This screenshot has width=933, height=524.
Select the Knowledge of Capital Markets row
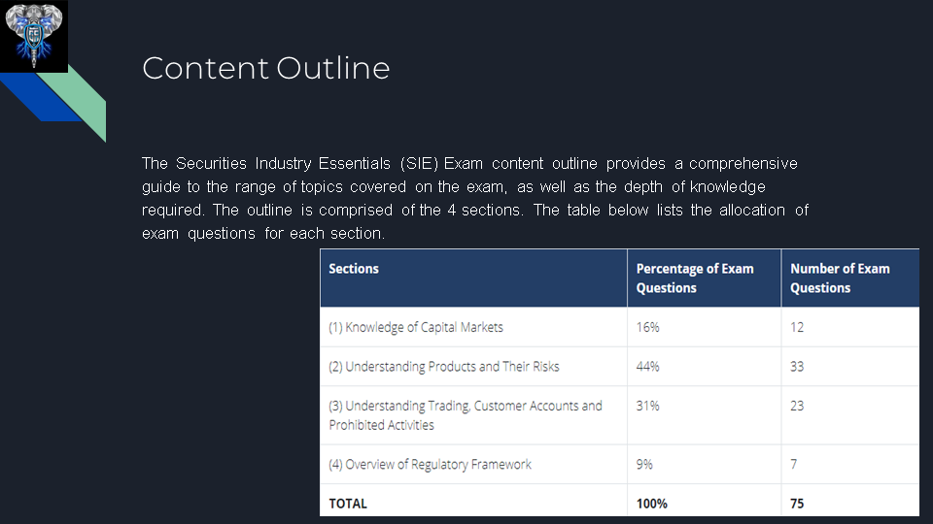click(416, 327)
